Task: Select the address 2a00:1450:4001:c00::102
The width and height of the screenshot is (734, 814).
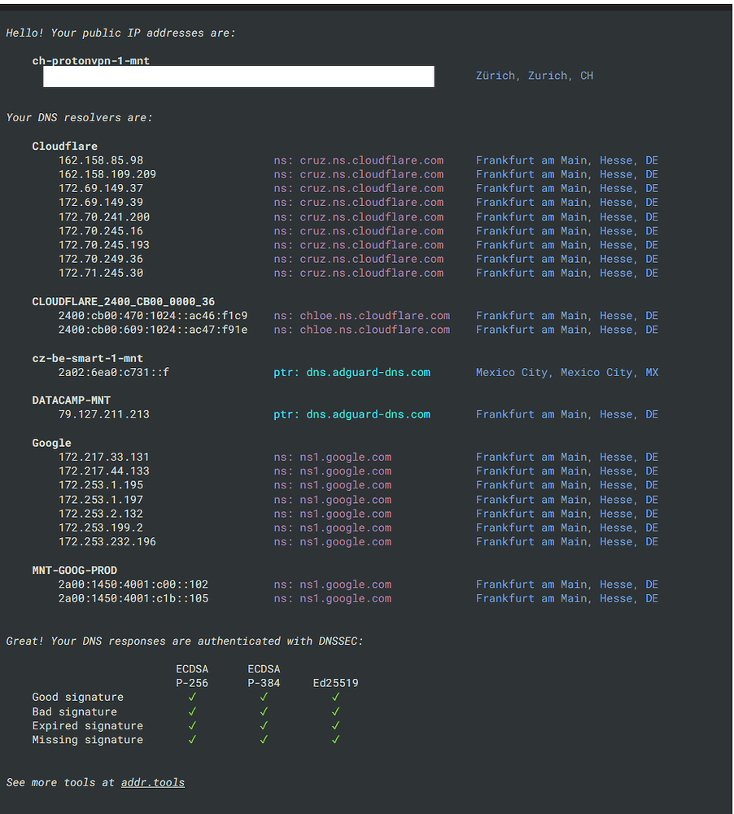Action: [x=133, y=584]
